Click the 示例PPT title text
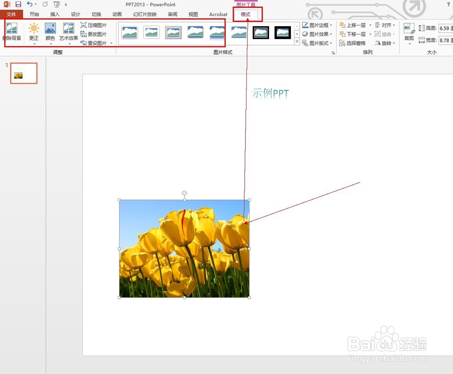 [x=270, y=93]
